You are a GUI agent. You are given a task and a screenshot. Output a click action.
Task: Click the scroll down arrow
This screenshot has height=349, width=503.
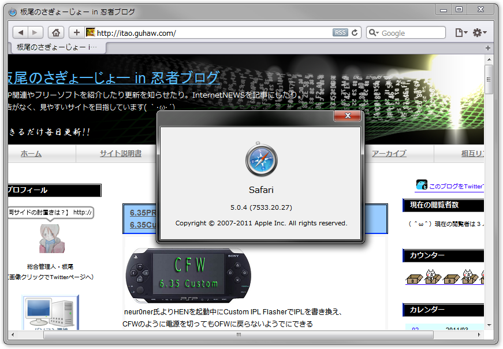[x=489, y=325]
